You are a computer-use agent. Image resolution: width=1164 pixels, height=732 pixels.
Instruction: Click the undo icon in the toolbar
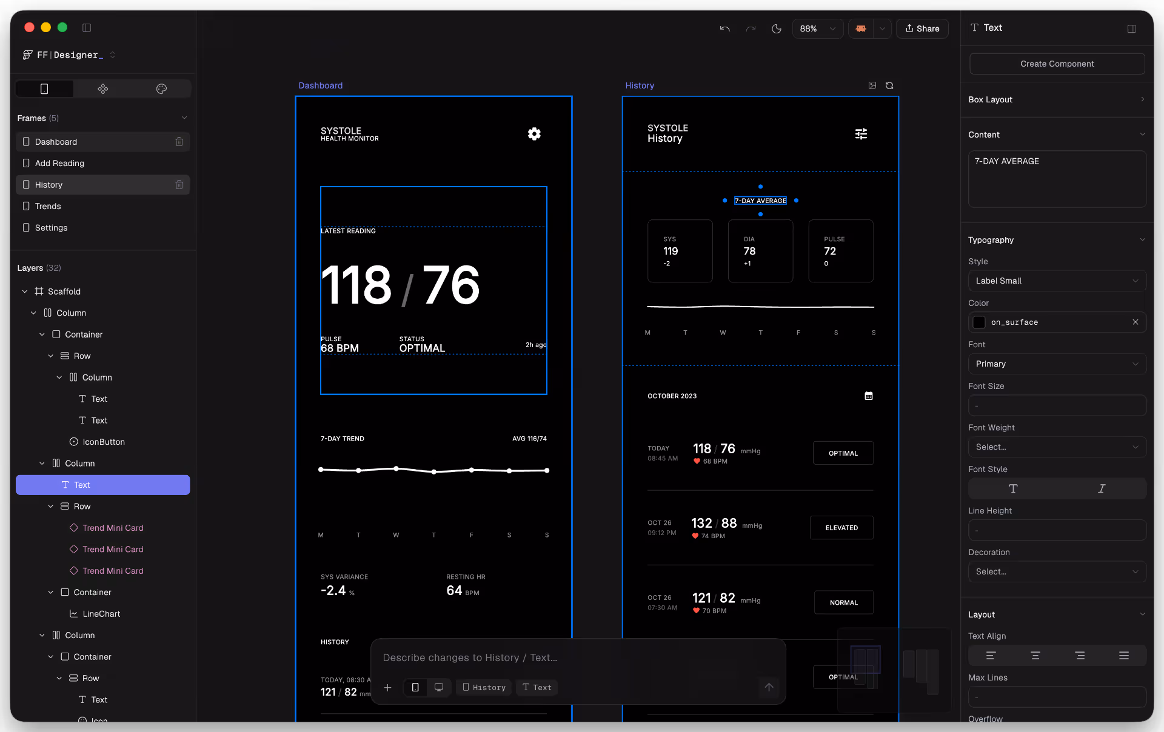[724, 28]
